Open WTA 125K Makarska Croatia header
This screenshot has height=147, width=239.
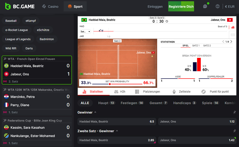(x=37, y=90)
